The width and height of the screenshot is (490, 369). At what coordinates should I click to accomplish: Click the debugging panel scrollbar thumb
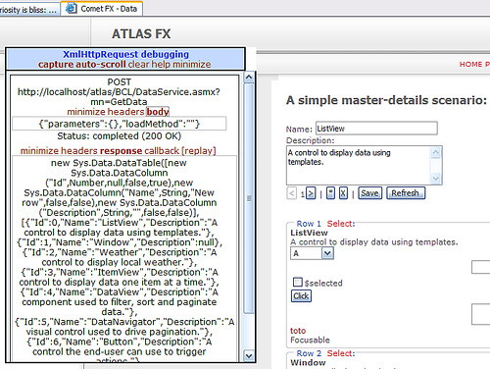[249, 198]
